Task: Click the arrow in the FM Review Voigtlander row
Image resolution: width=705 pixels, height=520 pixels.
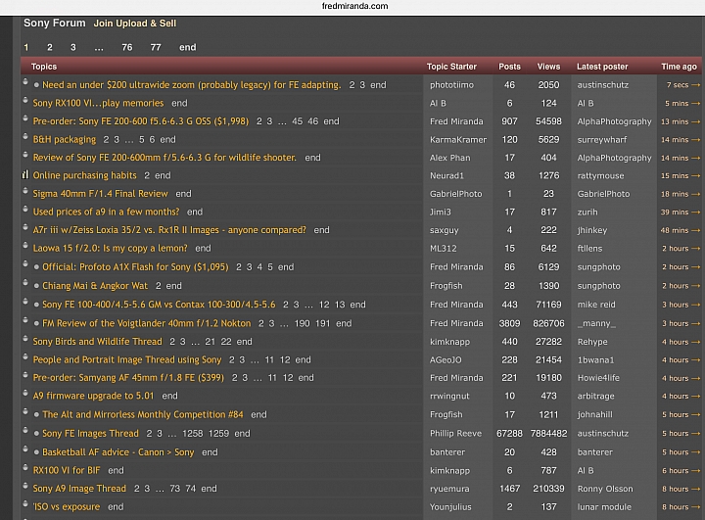Action: click(696, 323)
